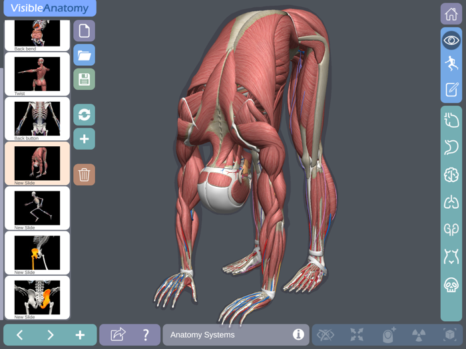The image size is (466, 349).
Task: Click the add-to-selection tap icon
Action: [x=388, y=335]
